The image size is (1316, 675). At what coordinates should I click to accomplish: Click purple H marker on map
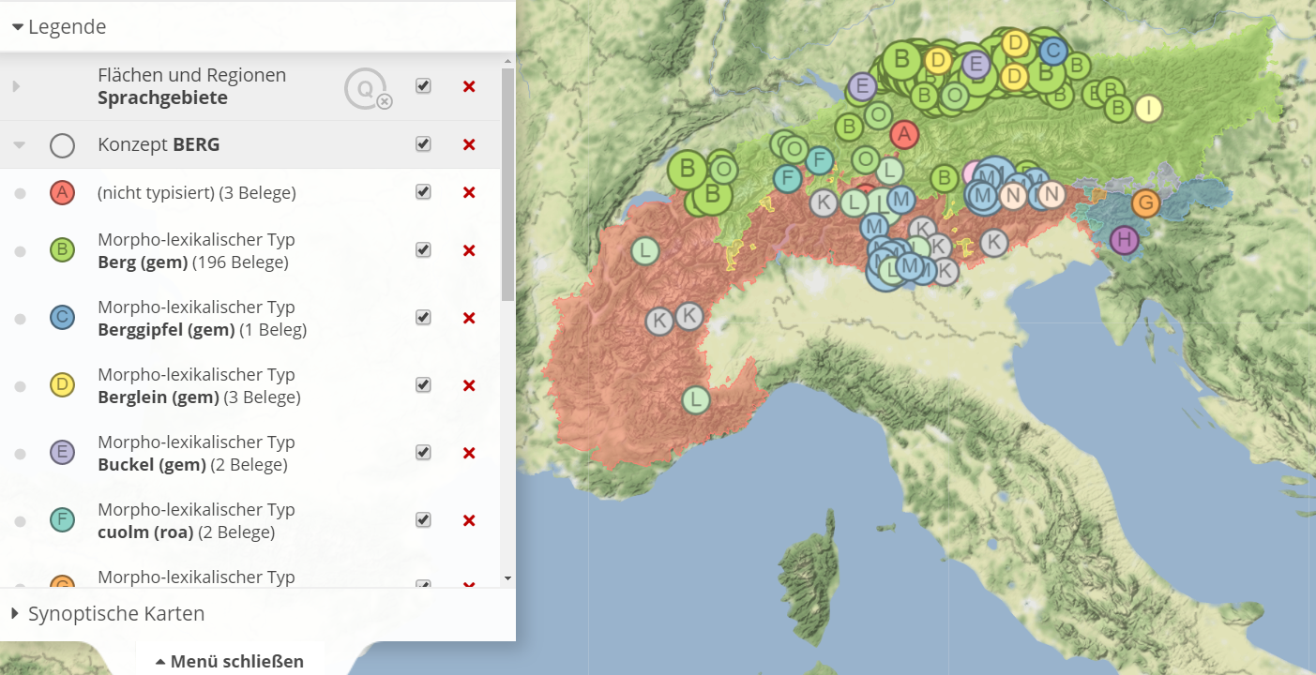click(1124, 240)
